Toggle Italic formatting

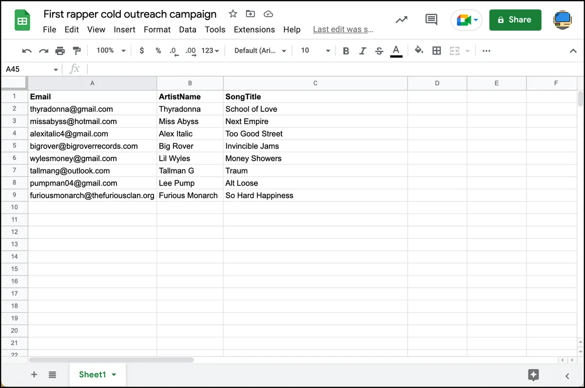point(363,51)
